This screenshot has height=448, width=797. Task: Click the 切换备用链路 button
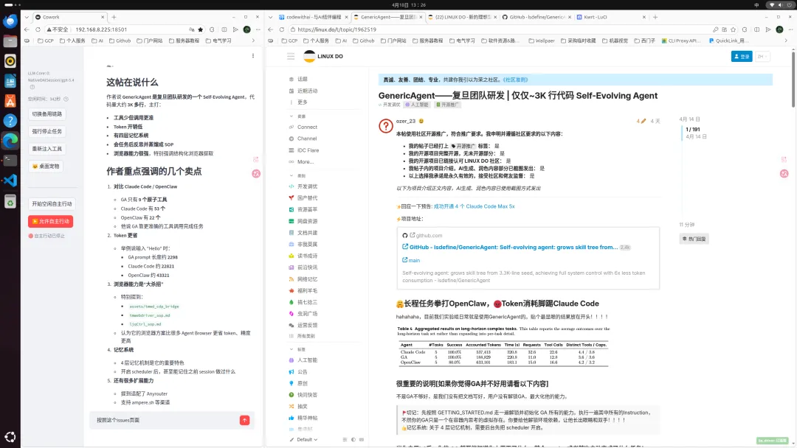tap(46, 114)
